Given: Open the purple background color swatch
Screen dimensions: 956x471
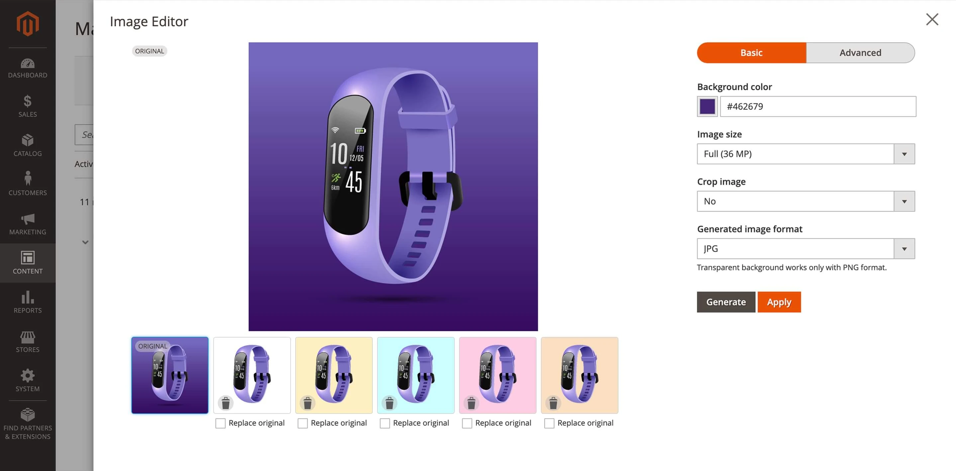Looking at the screenshot, I should click(707, 107).
